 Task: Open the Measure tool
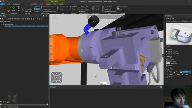click(37, 7)
